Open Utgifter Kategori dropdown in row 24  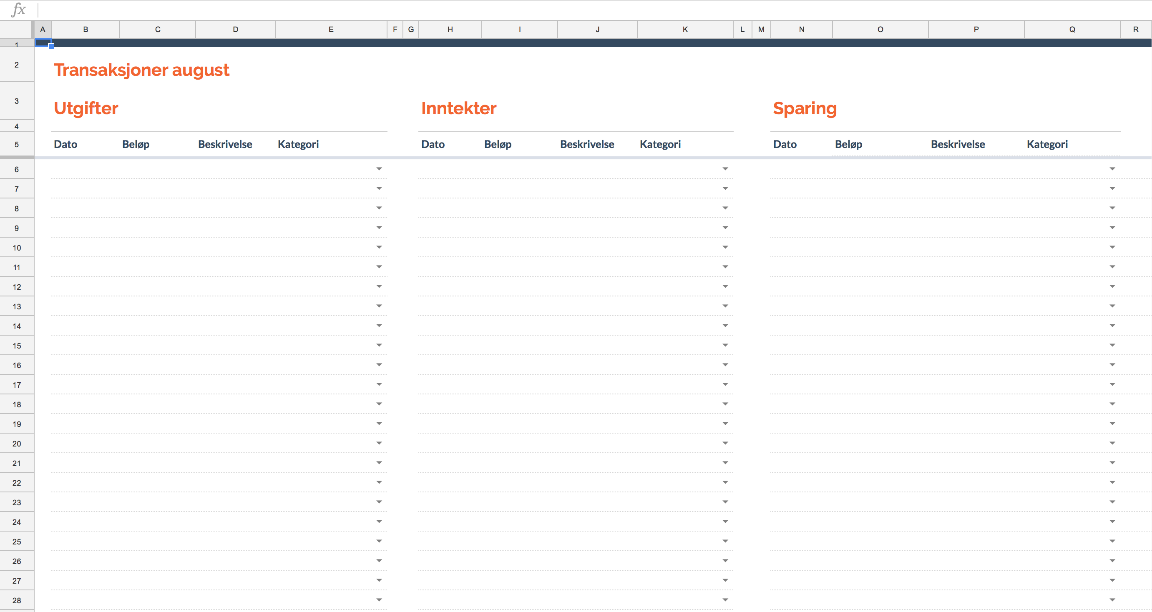(x=379, y=522)
